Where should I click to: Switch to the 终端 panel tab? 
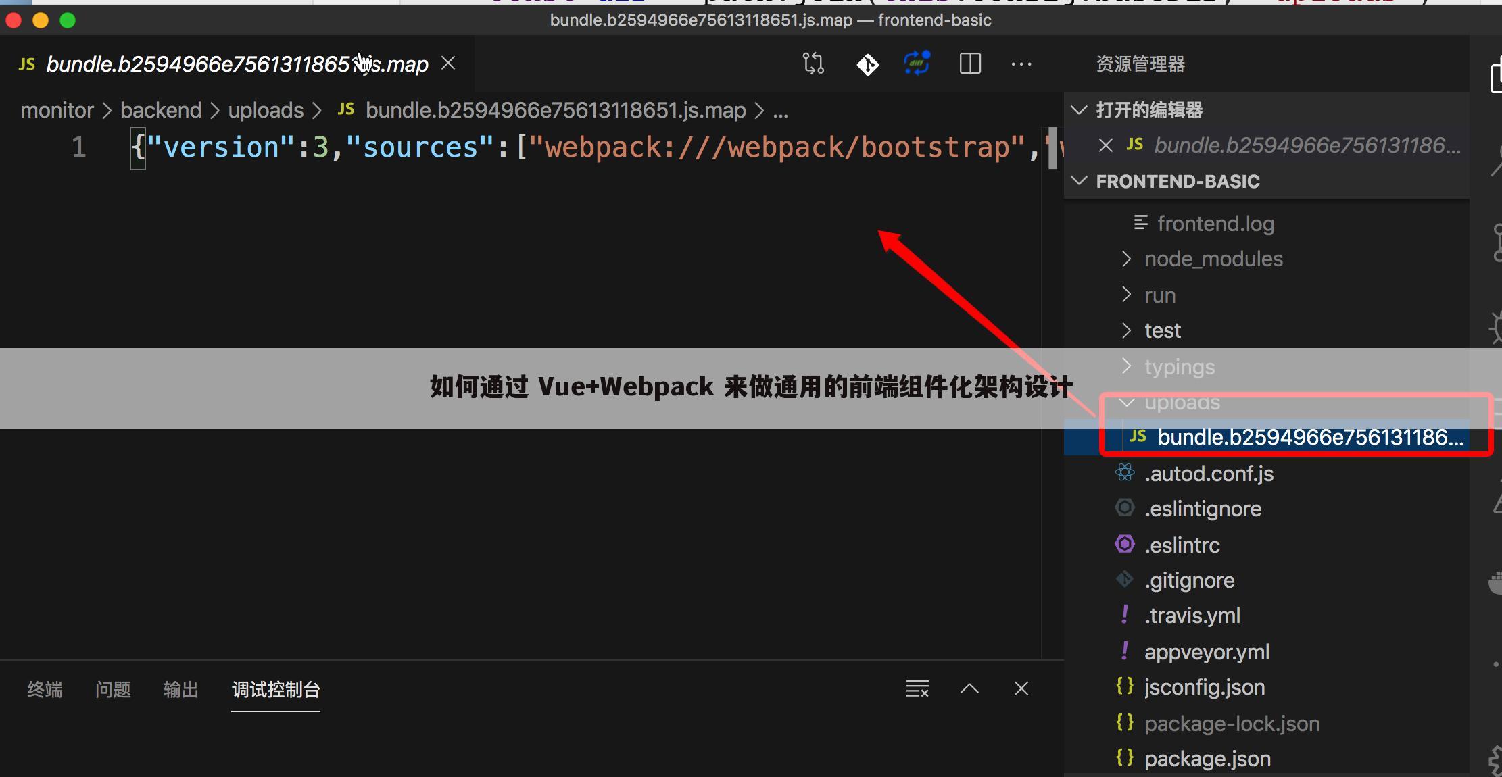click(x=45, y=689)
